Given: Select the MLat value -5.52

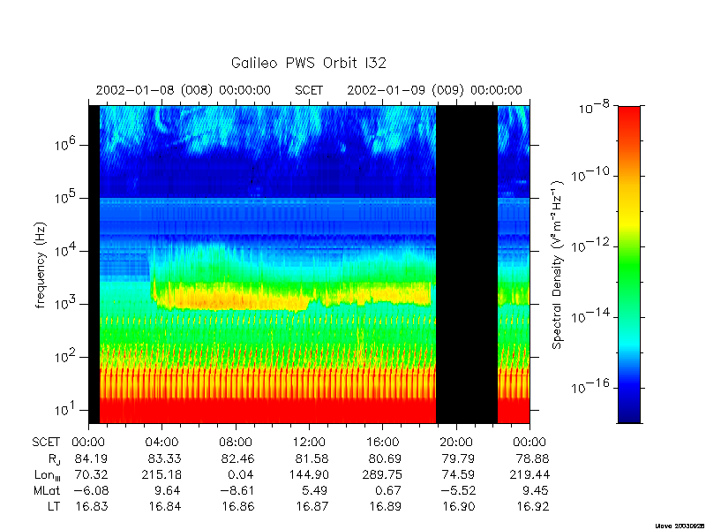Looking at the screenshot, I should tap(457, 490).
